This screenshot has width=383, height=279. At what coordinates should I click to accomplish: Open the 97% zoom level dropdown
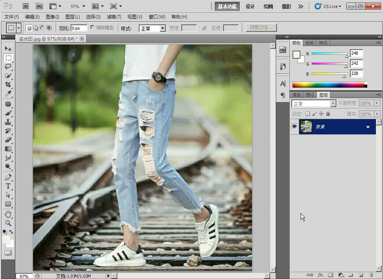78,6
